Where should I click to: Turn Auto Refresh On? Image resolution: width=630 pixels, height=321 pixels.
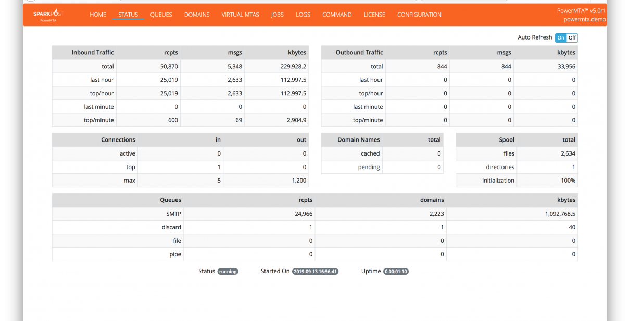point(560,38)
